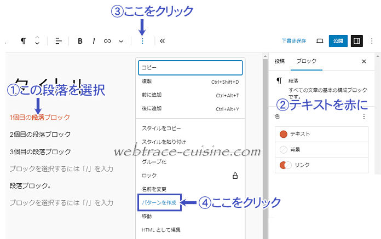Insert a link with the link icon
The width and height of the screenshot is (381, 239).
point(107,41)
